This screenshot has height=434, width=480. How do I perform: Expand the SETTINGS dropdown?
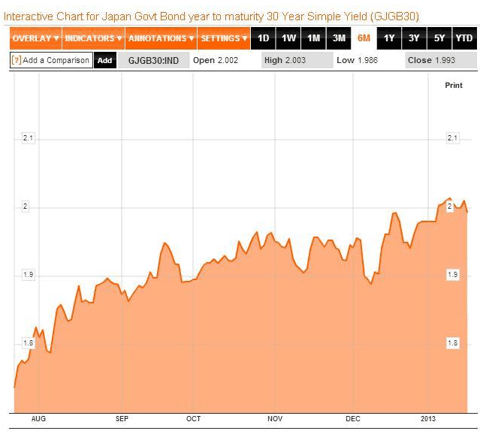pos(224,38)
